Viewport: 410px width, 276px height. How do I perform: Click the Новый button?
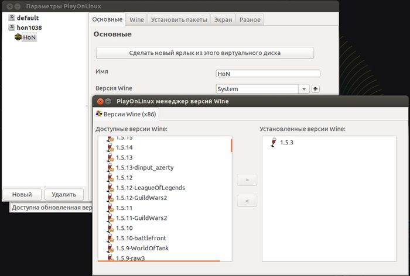coord(22,195)
